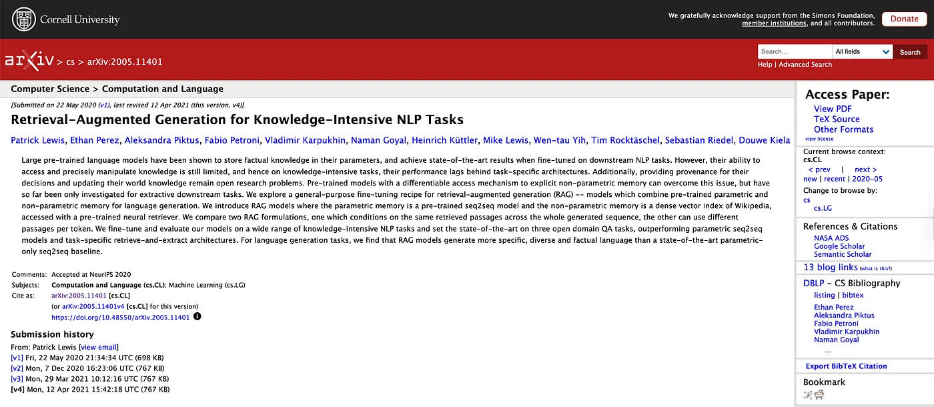This screenshot has height=407, width=934.
Task: Open DBLP listing link
Action: pyautogui.click(x=825, y=295)
